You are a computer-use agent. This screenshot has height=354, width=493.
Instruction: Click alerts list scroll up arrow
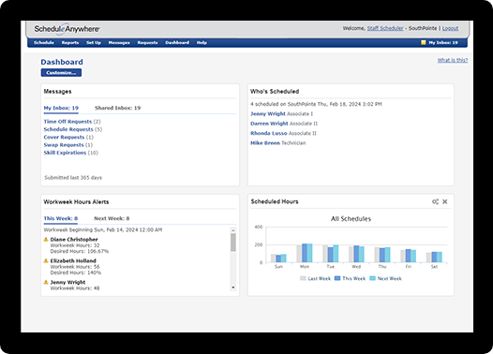[233, 230]
